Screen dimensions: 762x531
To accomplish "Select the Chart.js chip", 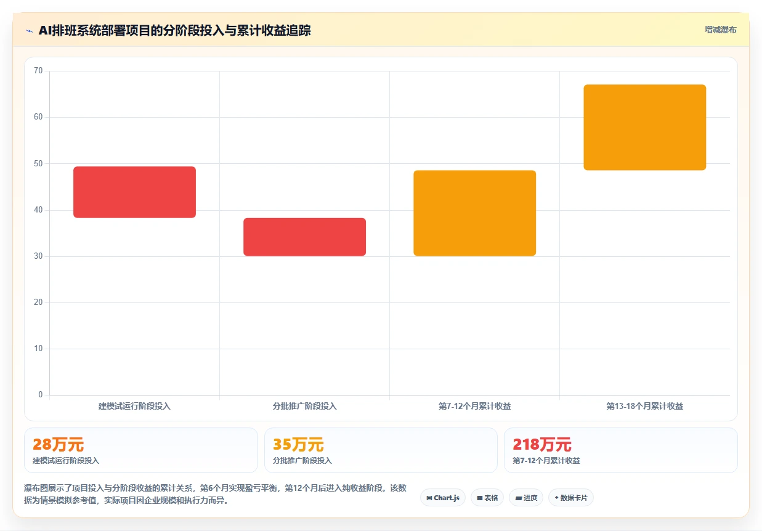I will click(443, 498).
